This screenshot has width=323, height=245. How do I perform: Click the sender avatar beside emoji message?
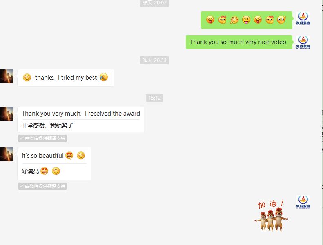click(x=303, y=19)
